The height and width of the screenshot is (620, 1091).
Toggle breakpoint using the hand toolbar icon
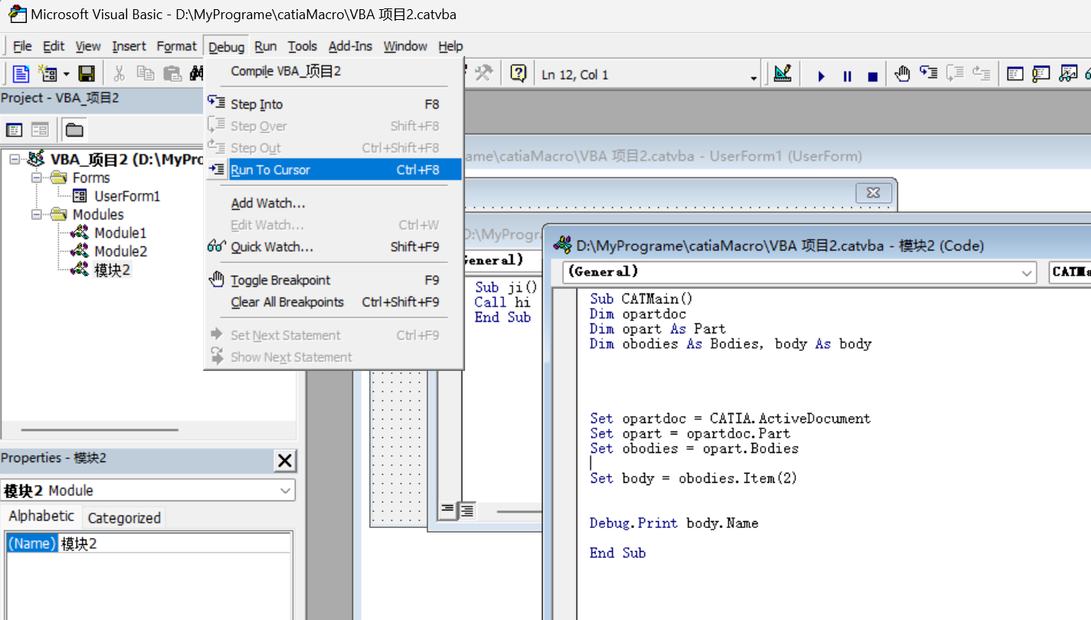(x=903, y=74)
